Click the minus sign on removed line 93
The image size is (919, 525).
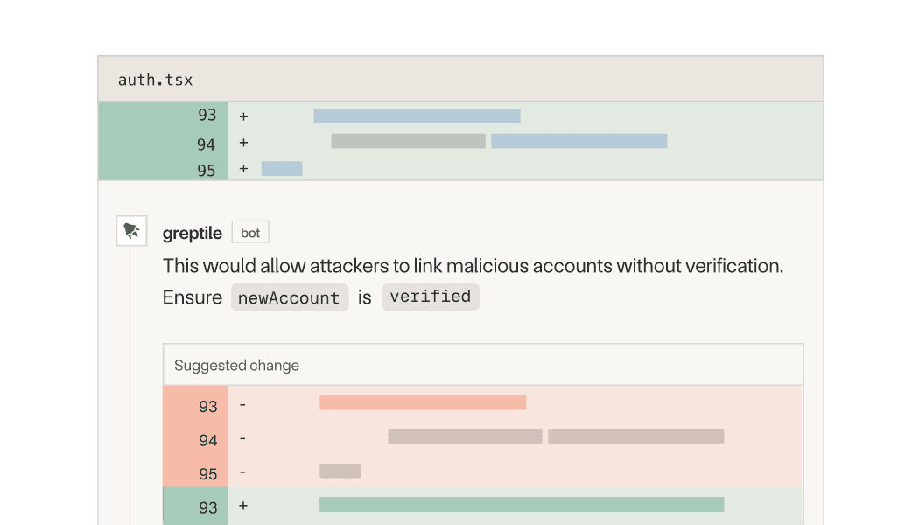(242, 405)
